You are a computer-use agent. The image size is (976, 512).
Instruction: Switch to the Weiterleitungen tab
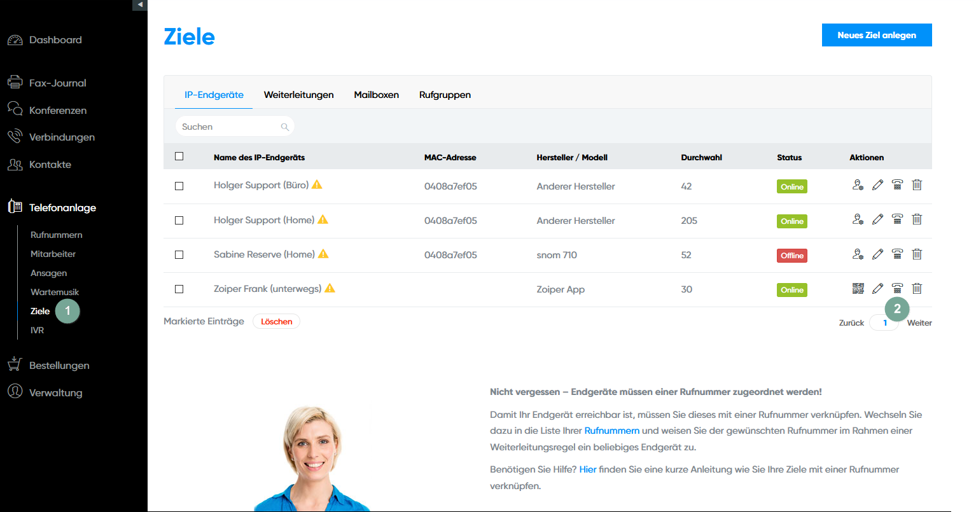pos(298,95)
